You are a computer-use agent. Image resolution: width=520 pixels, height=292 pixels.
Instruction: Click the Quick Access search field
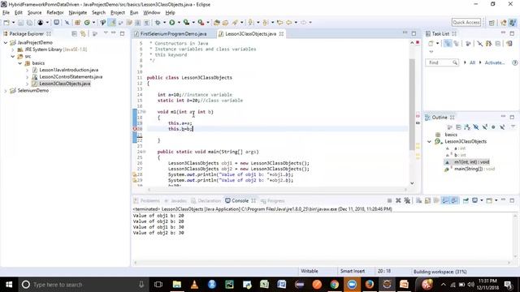[466, 23]
